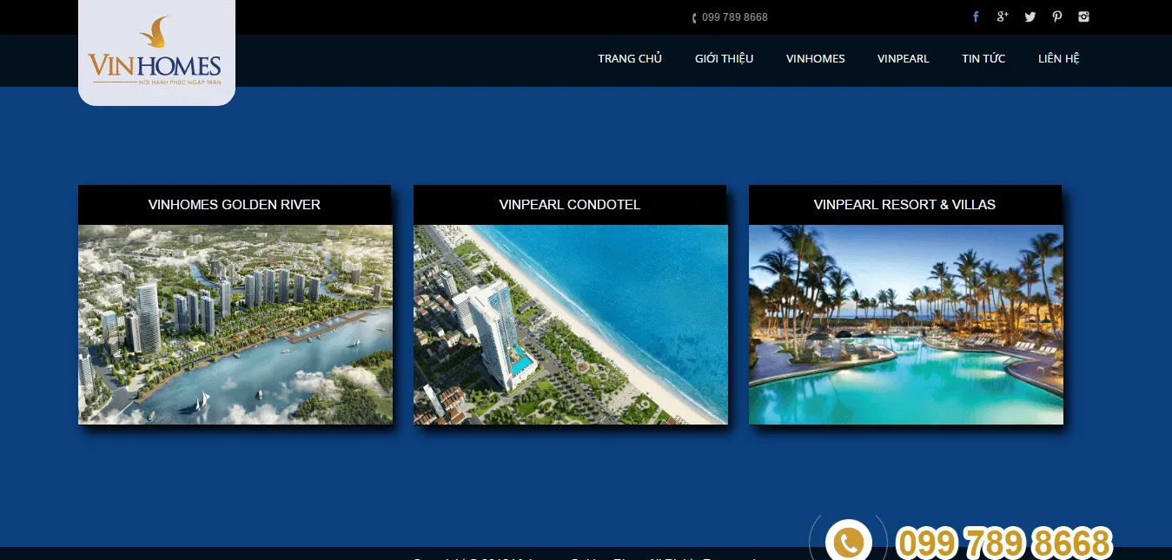Click the round phone call icon
This screenshot has width=1172, height=560.
[x=848, y=541]
